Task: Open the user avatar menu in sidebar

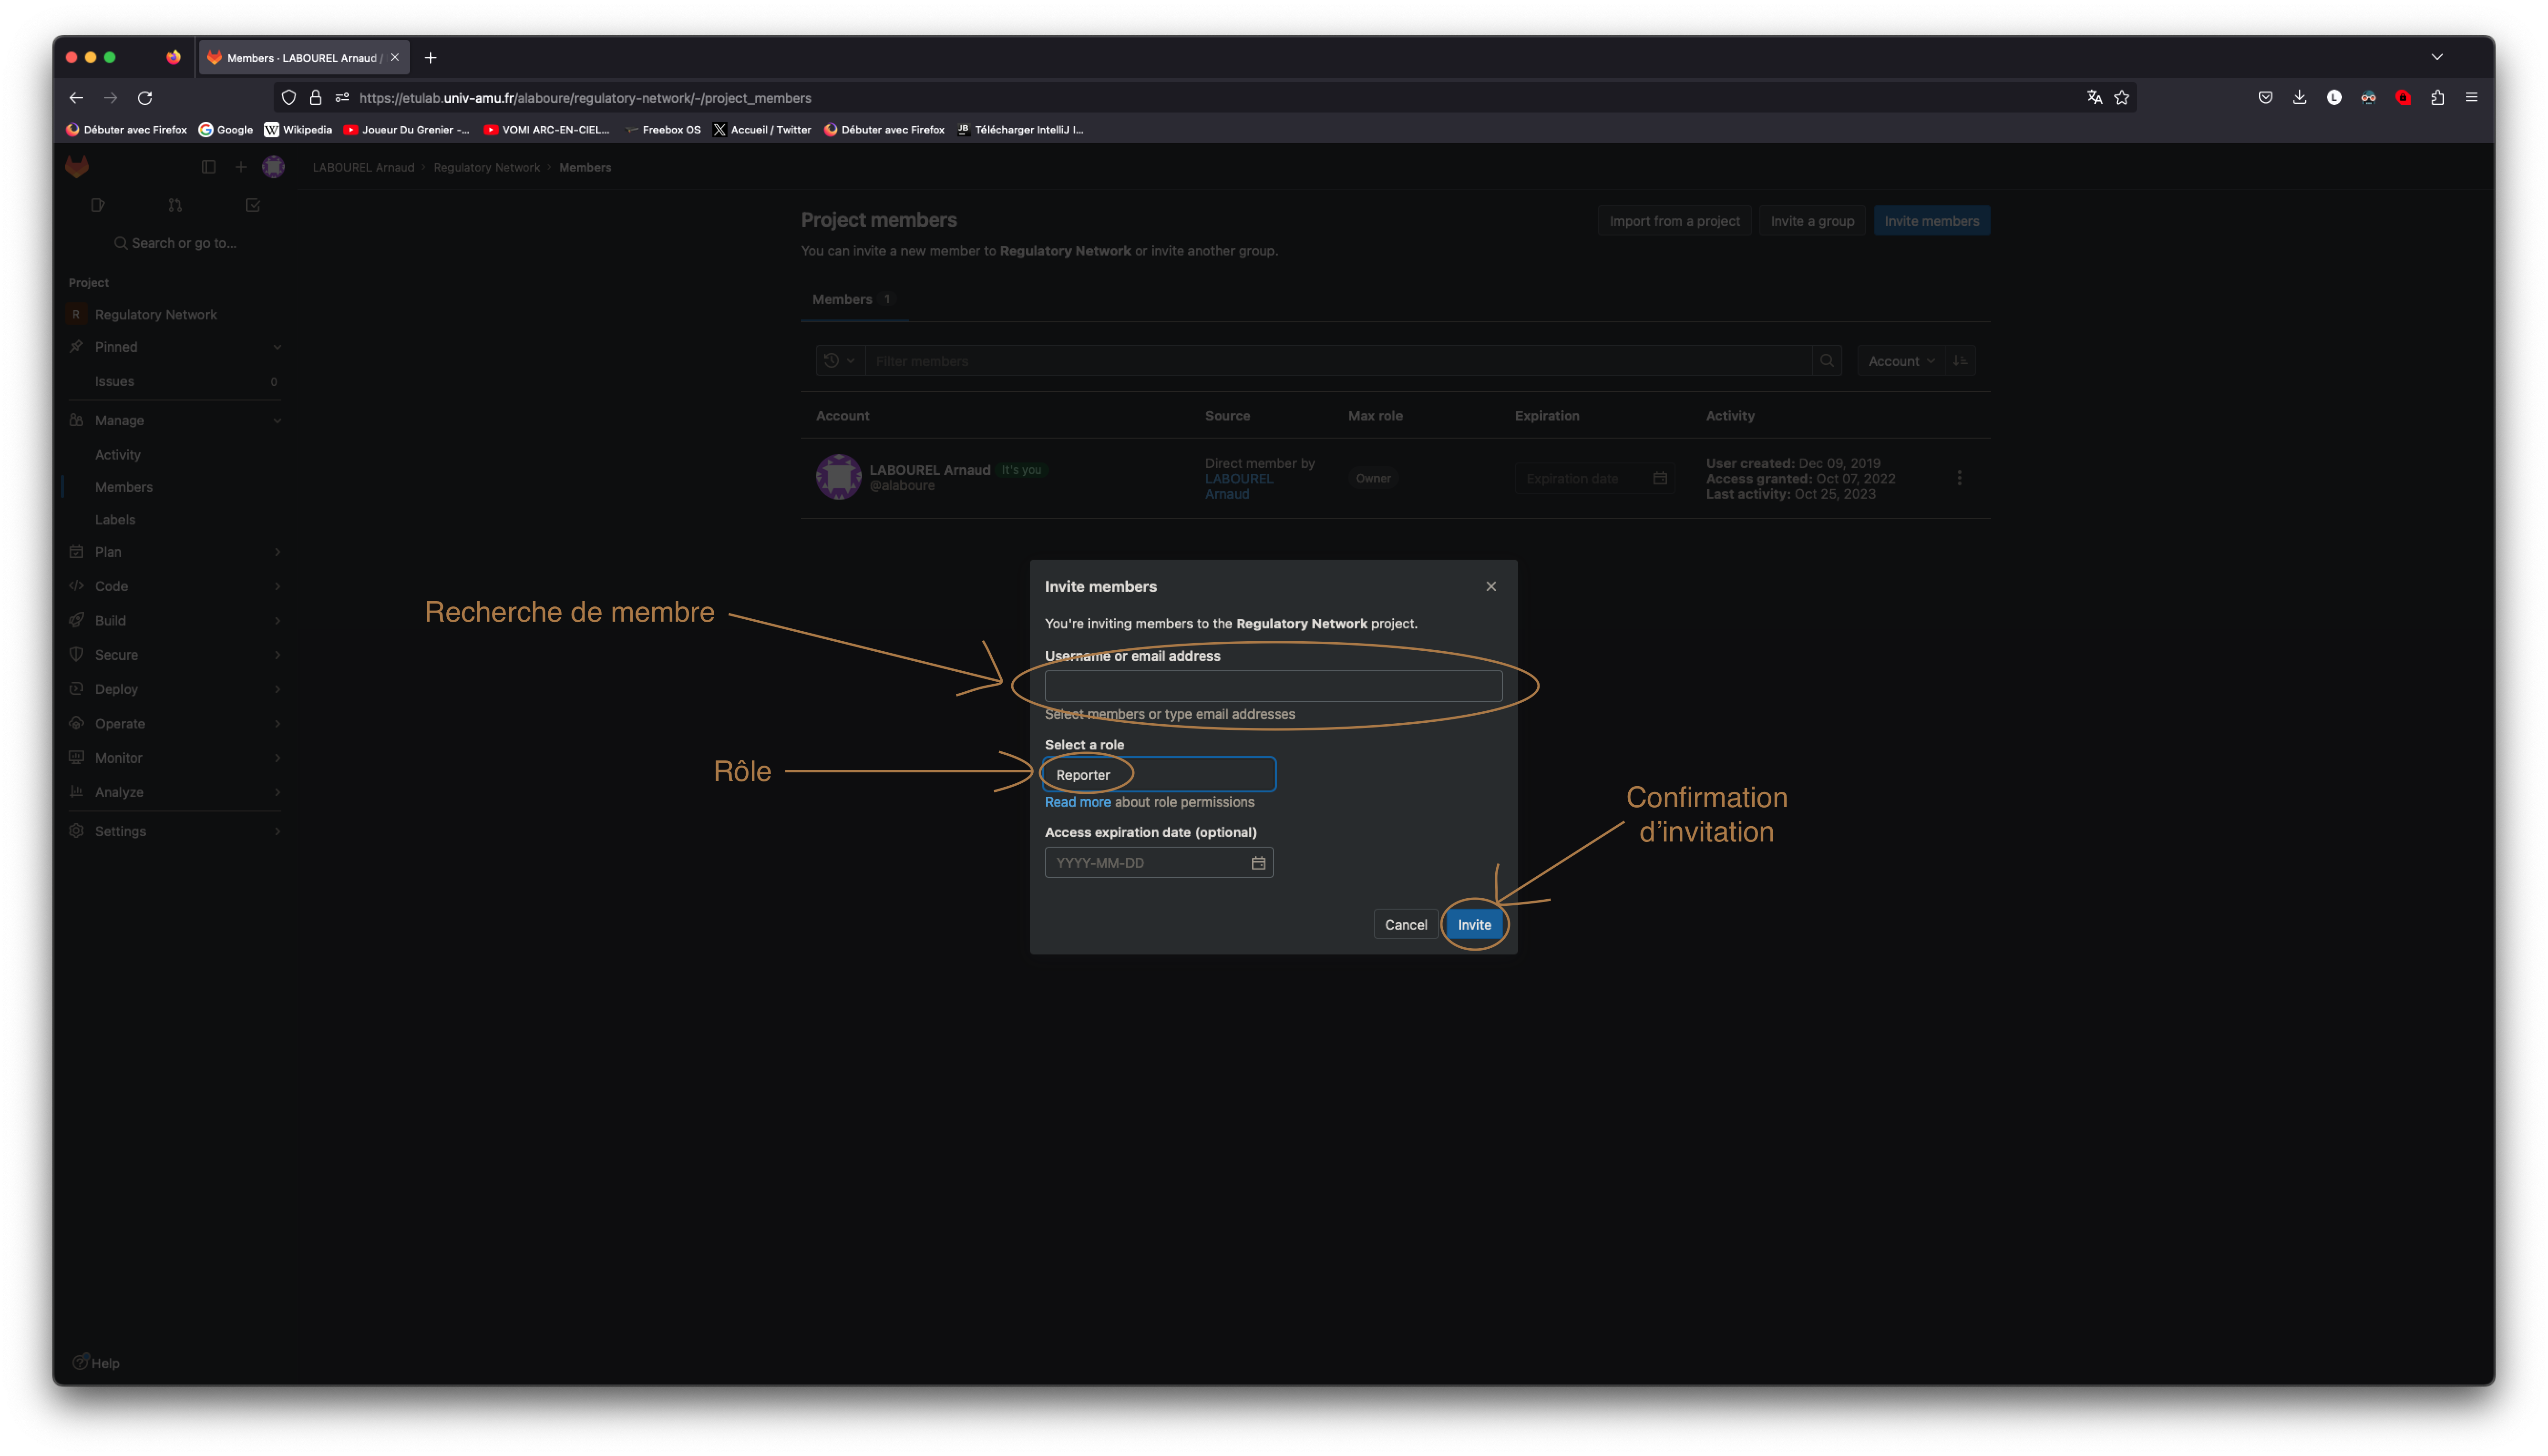Action: pos(273,167)
